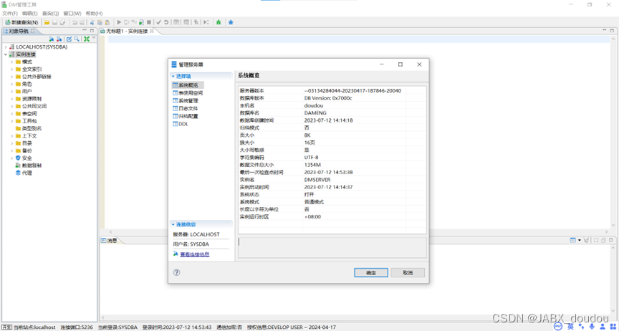Click the help question-mark icon in dialog
Viewport: 619px width, 331px height.
pos(176,272)
